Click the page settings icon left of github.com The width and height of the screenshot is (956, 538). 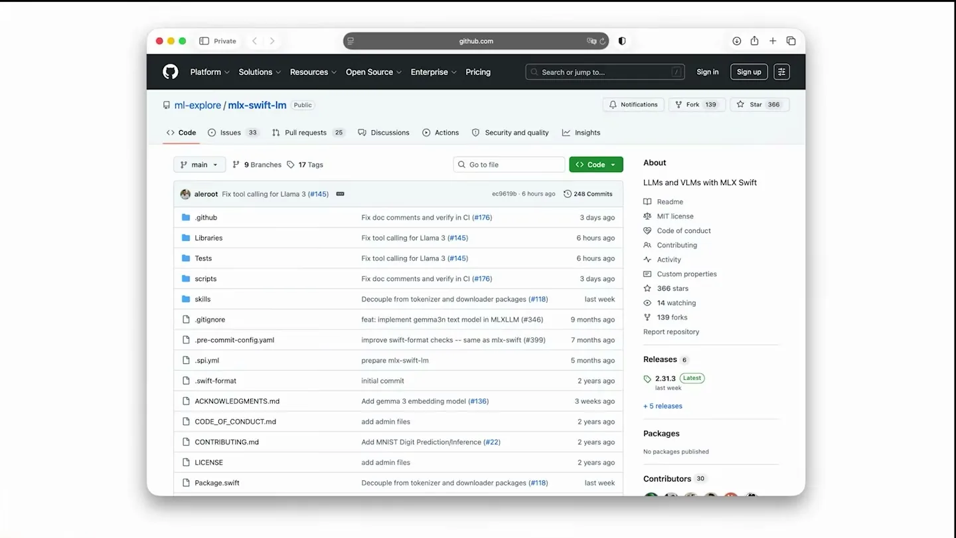pyautogui.click(x=351, y=41)
